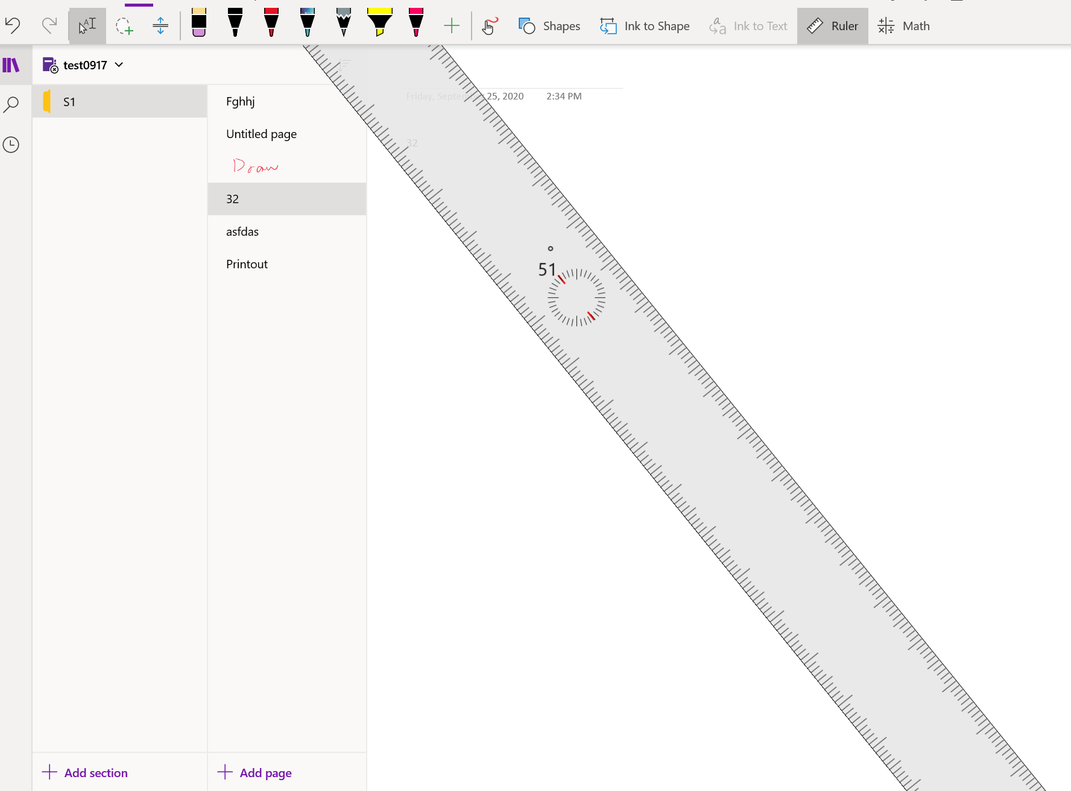Pick the galaxy ink pen

pyautogui.click(x=308, y=23)
